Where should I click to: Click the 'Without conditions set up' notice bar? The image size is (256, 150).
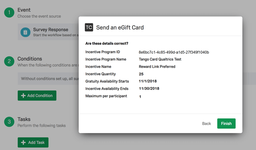pos(48,79)
